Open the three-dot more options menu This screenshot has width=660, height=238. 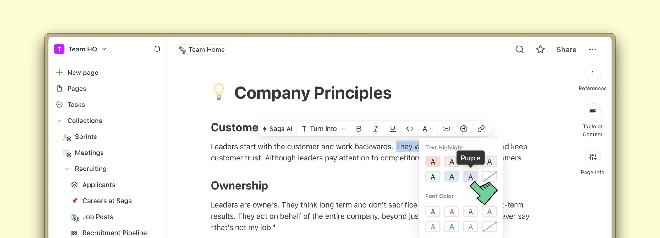click(x=592, y=50)
